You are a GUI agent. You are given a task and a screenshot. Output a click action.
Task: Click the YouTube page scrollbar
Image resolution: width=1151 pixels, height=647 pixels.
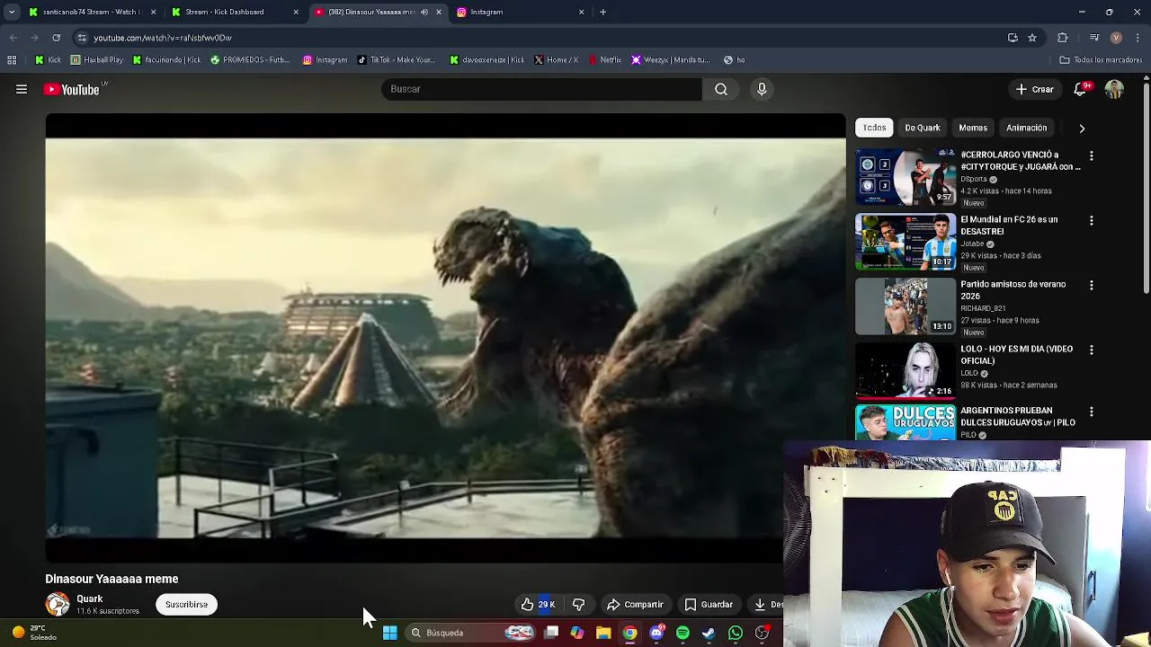1146,189
